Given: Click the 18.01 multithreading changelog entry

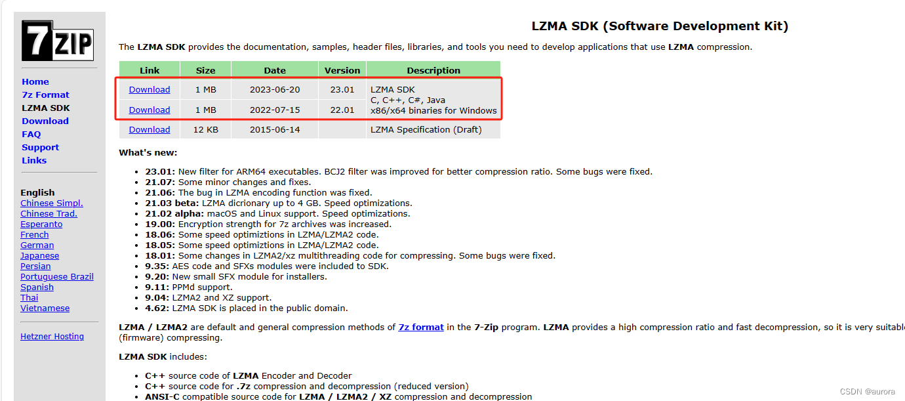Looking at the screenshot, I should click(350, 255).
